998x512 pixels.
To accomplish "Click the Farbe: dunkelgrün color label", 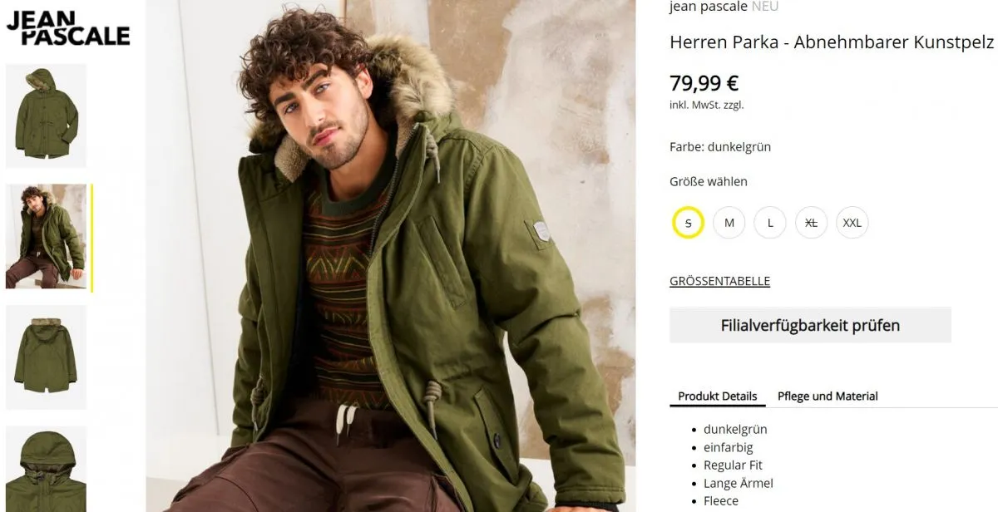I will tap(720, 147).
